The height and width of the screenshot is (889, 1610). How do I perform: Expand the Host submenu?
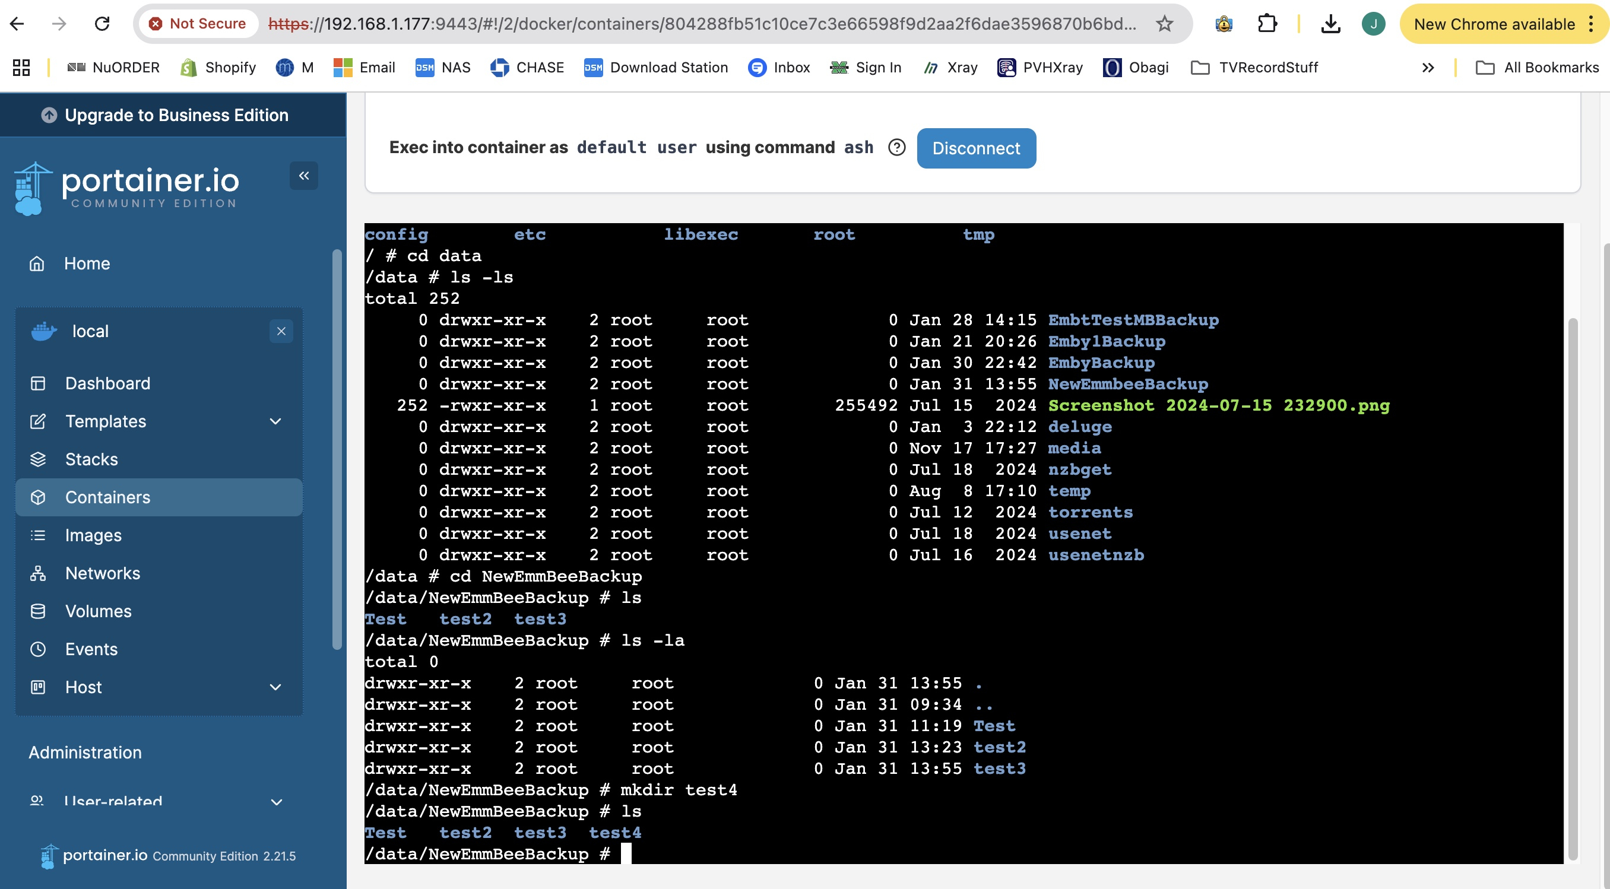(x=275, y=687)
